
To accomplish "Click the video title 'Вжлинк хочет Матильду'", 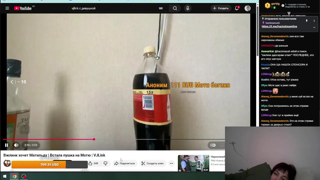I will click(x=54, y=155).
